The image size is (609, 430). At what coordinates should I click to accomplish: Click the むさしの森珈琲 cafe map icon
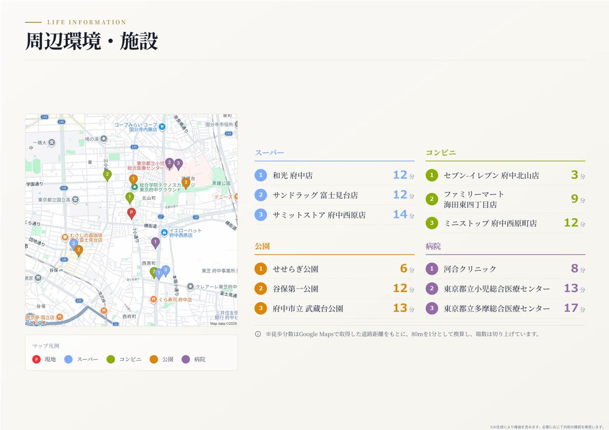pos(65,237)
